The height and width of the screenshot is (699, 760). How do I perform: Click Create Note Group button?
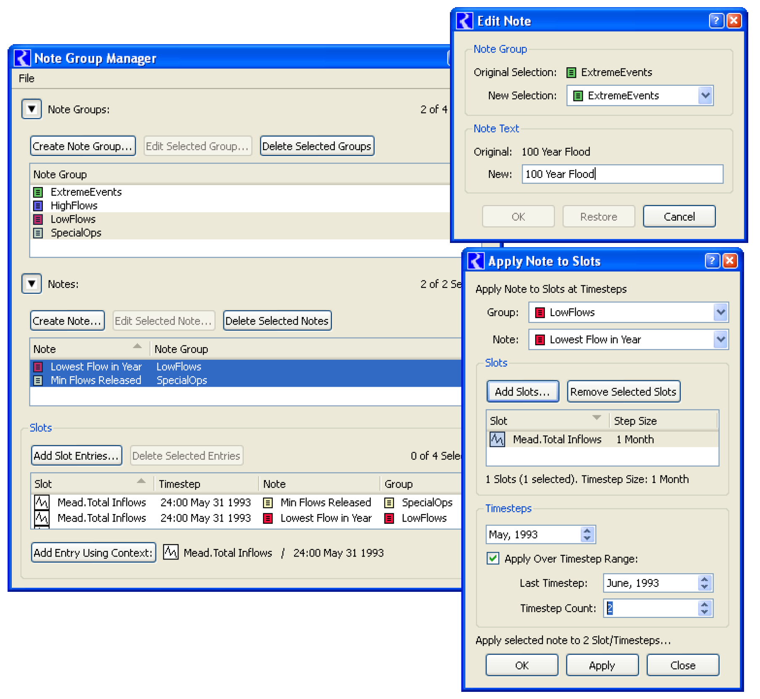pos(83,146)
